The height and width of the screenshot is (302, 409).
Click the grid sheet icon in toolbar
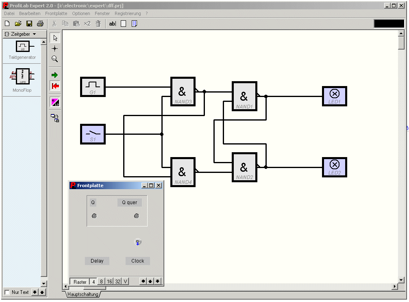[x=123, y=24]
